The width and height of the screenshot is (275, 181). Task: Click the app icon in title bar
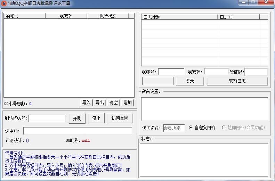point(4,3)
